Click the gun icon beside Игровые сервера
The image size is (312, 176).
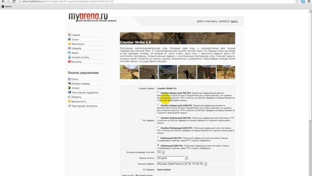tap(69, 84)
